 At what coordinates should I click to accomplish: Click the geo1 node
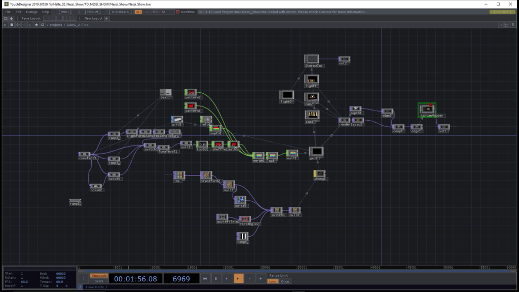316,151
